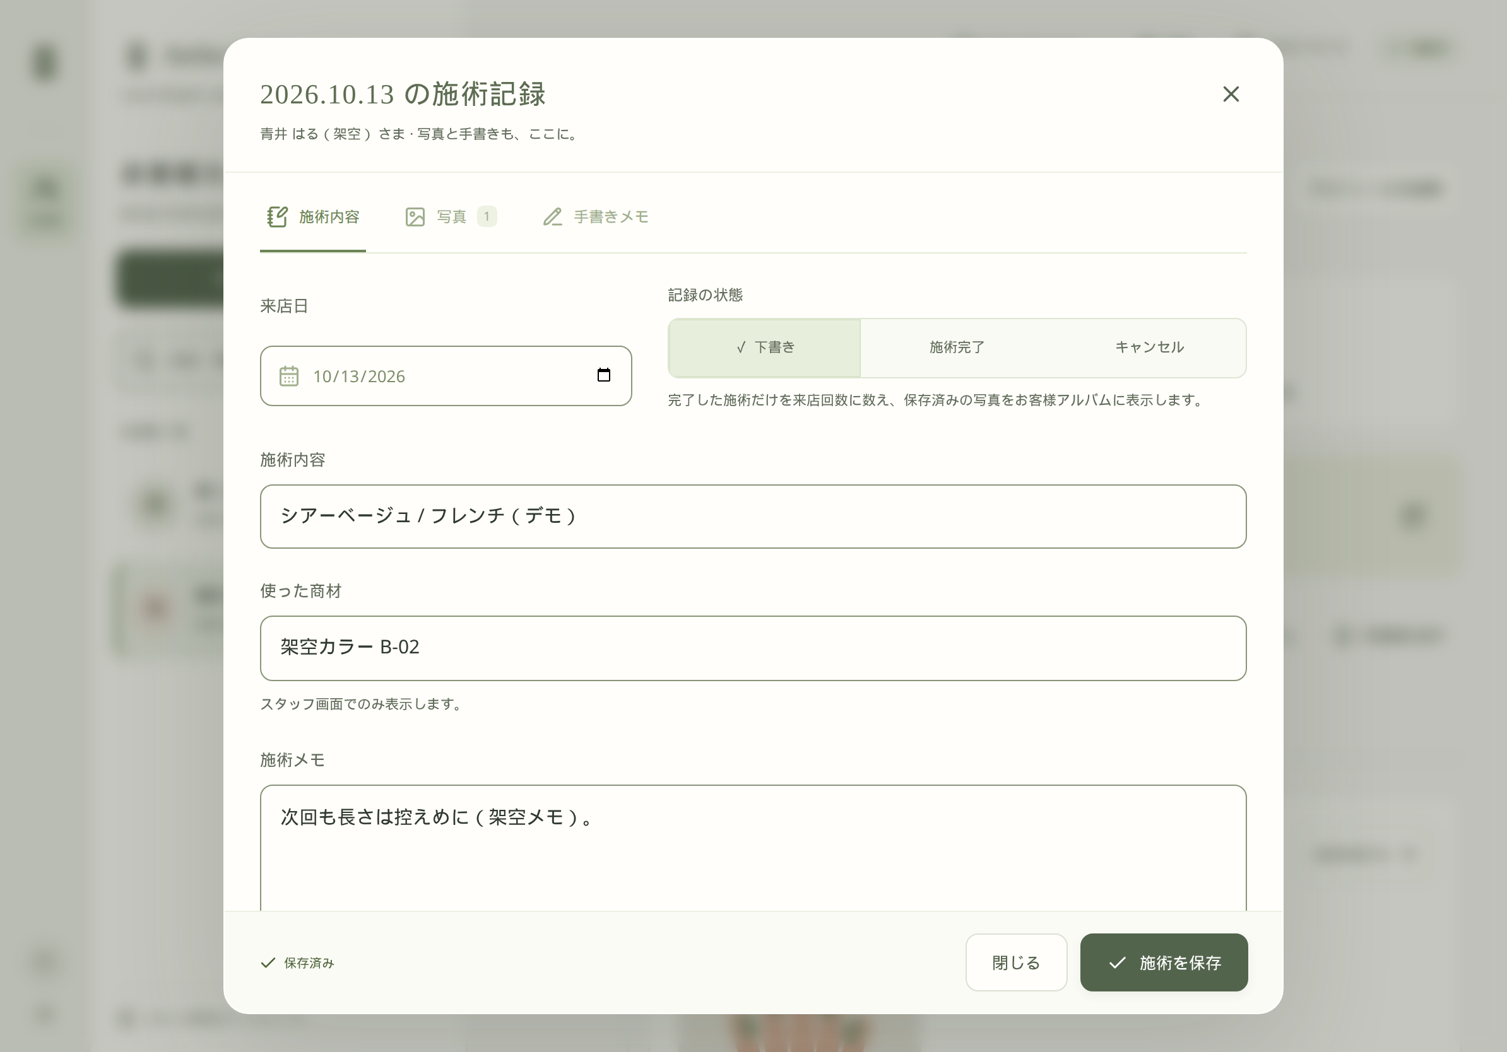The image size is (1507, 1052).
Task: Click the help text about 来店回数
Action: [x=937, y=400]
